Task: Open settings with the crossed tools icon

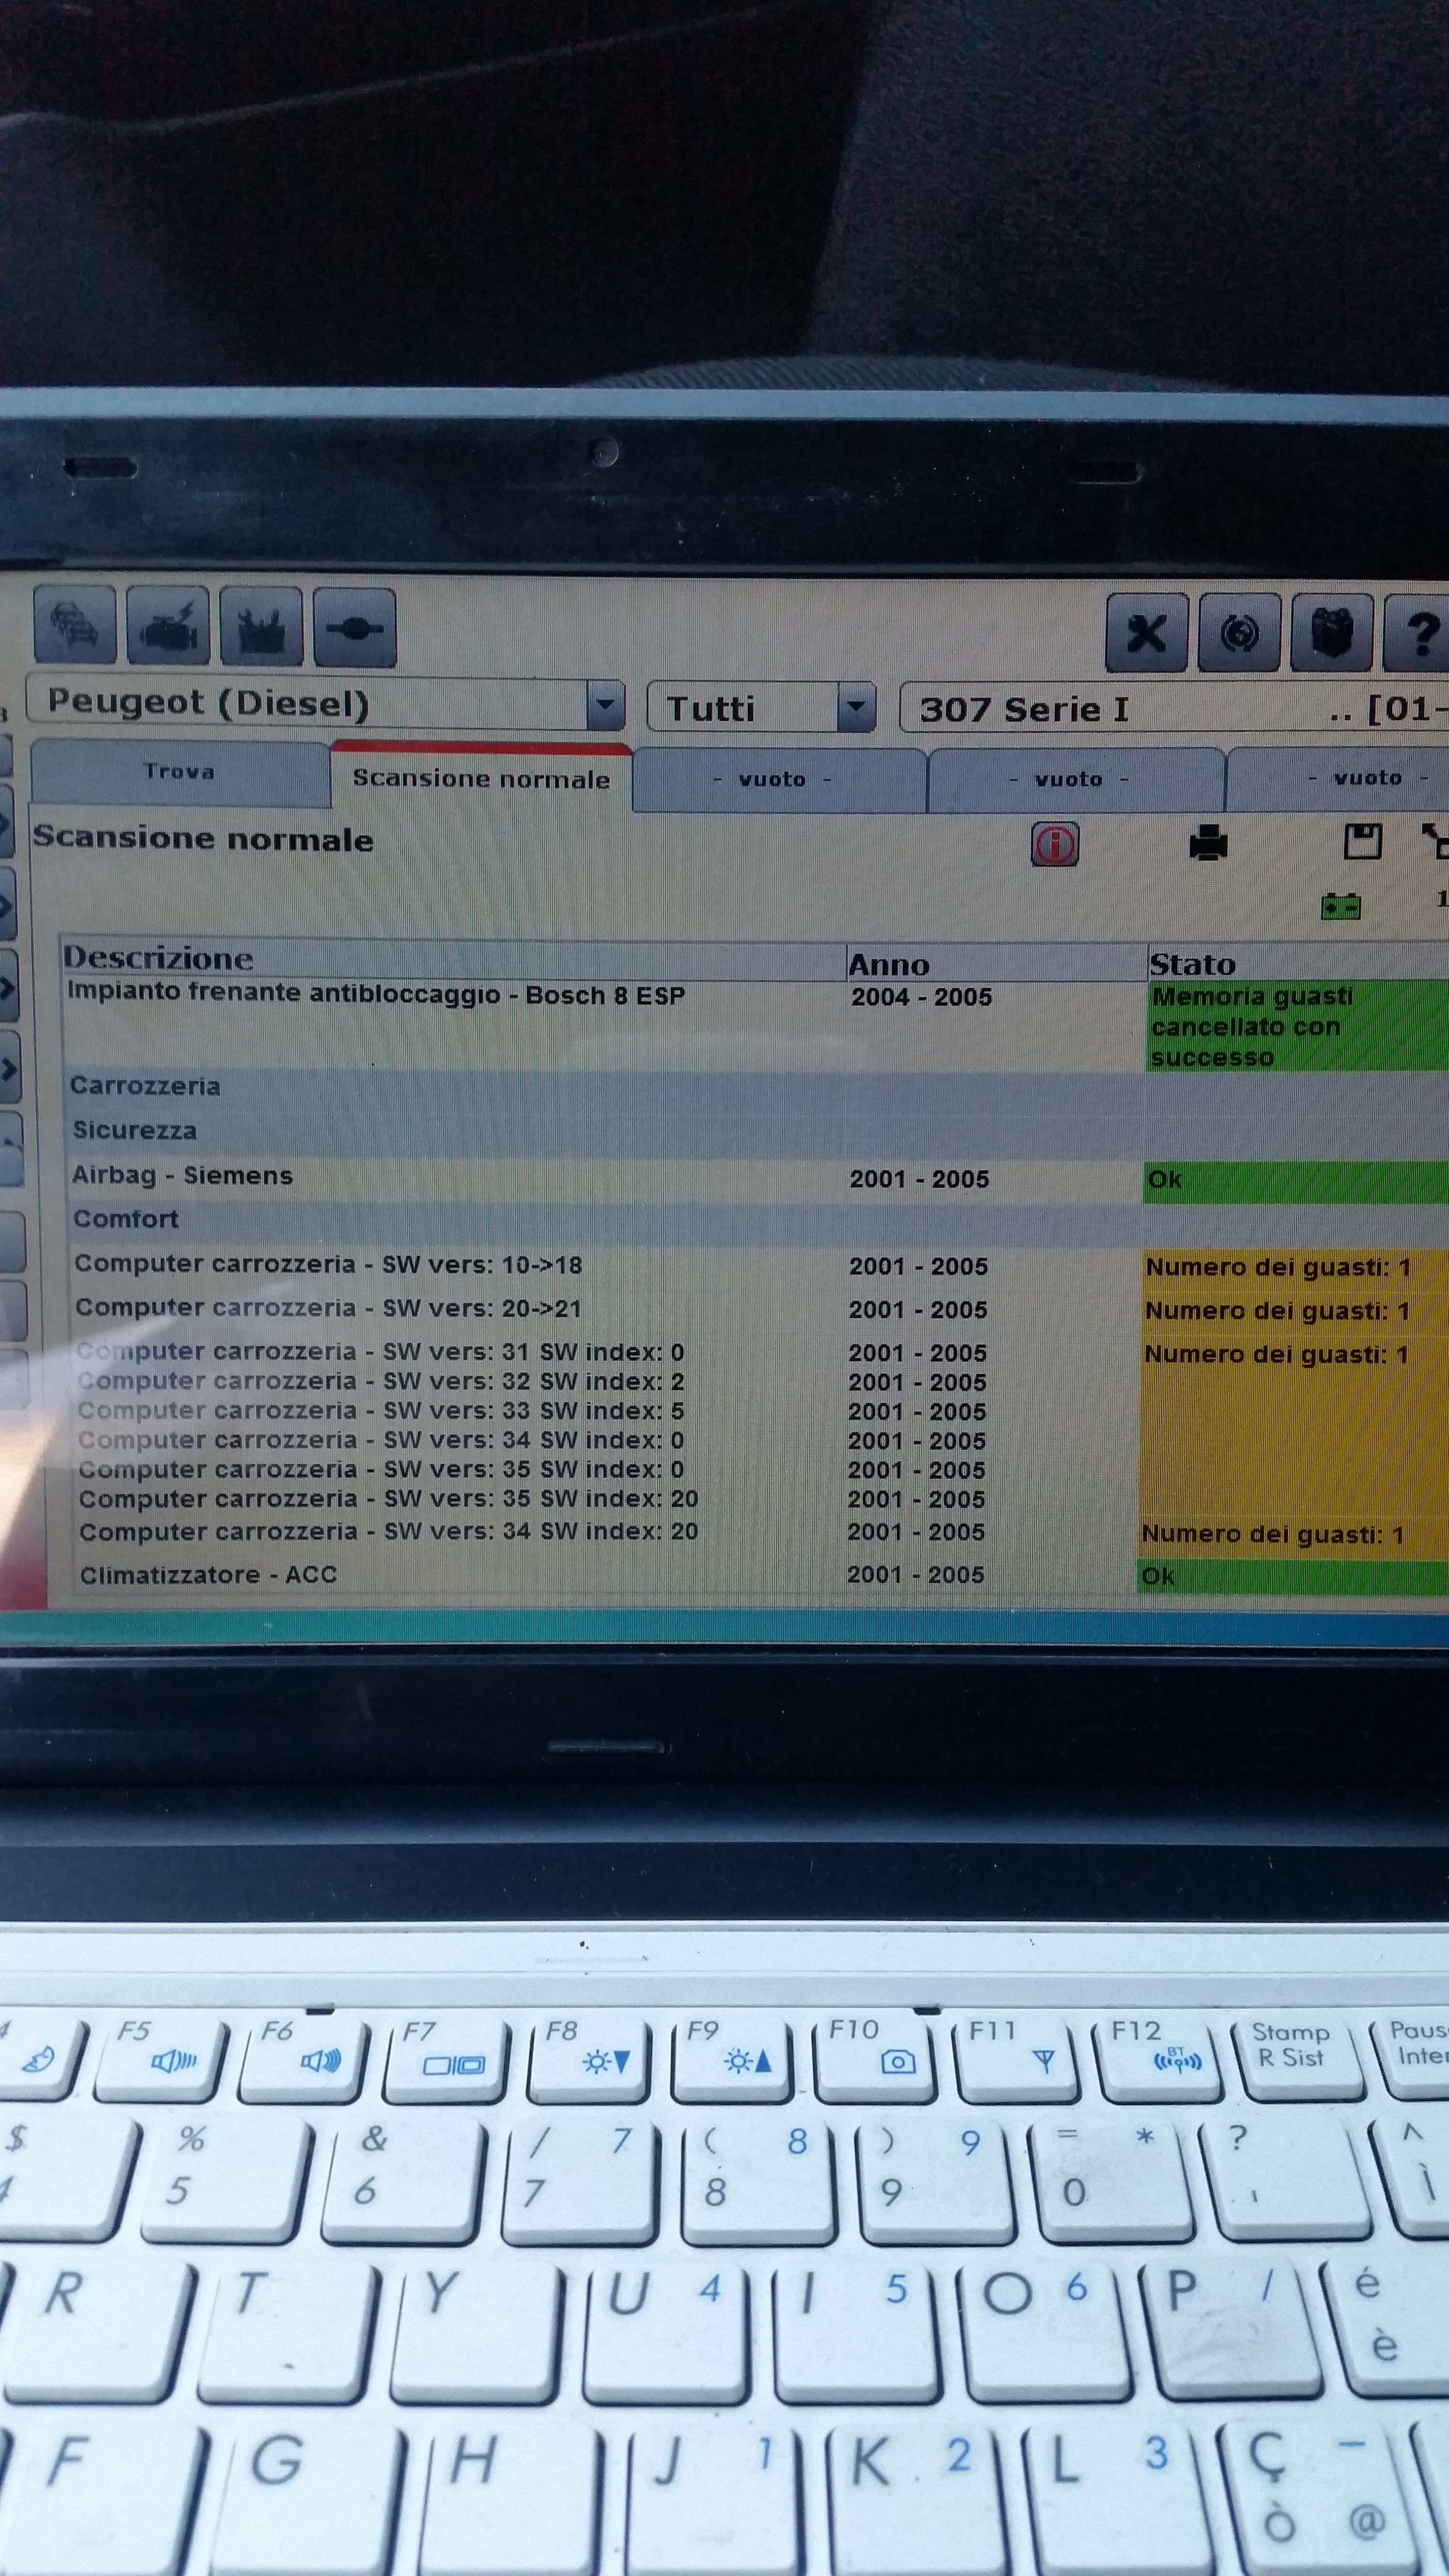Action: [1146, 633]
